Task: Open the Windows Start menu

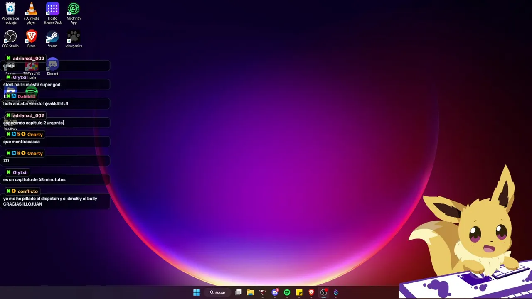Action: [197, 292]
